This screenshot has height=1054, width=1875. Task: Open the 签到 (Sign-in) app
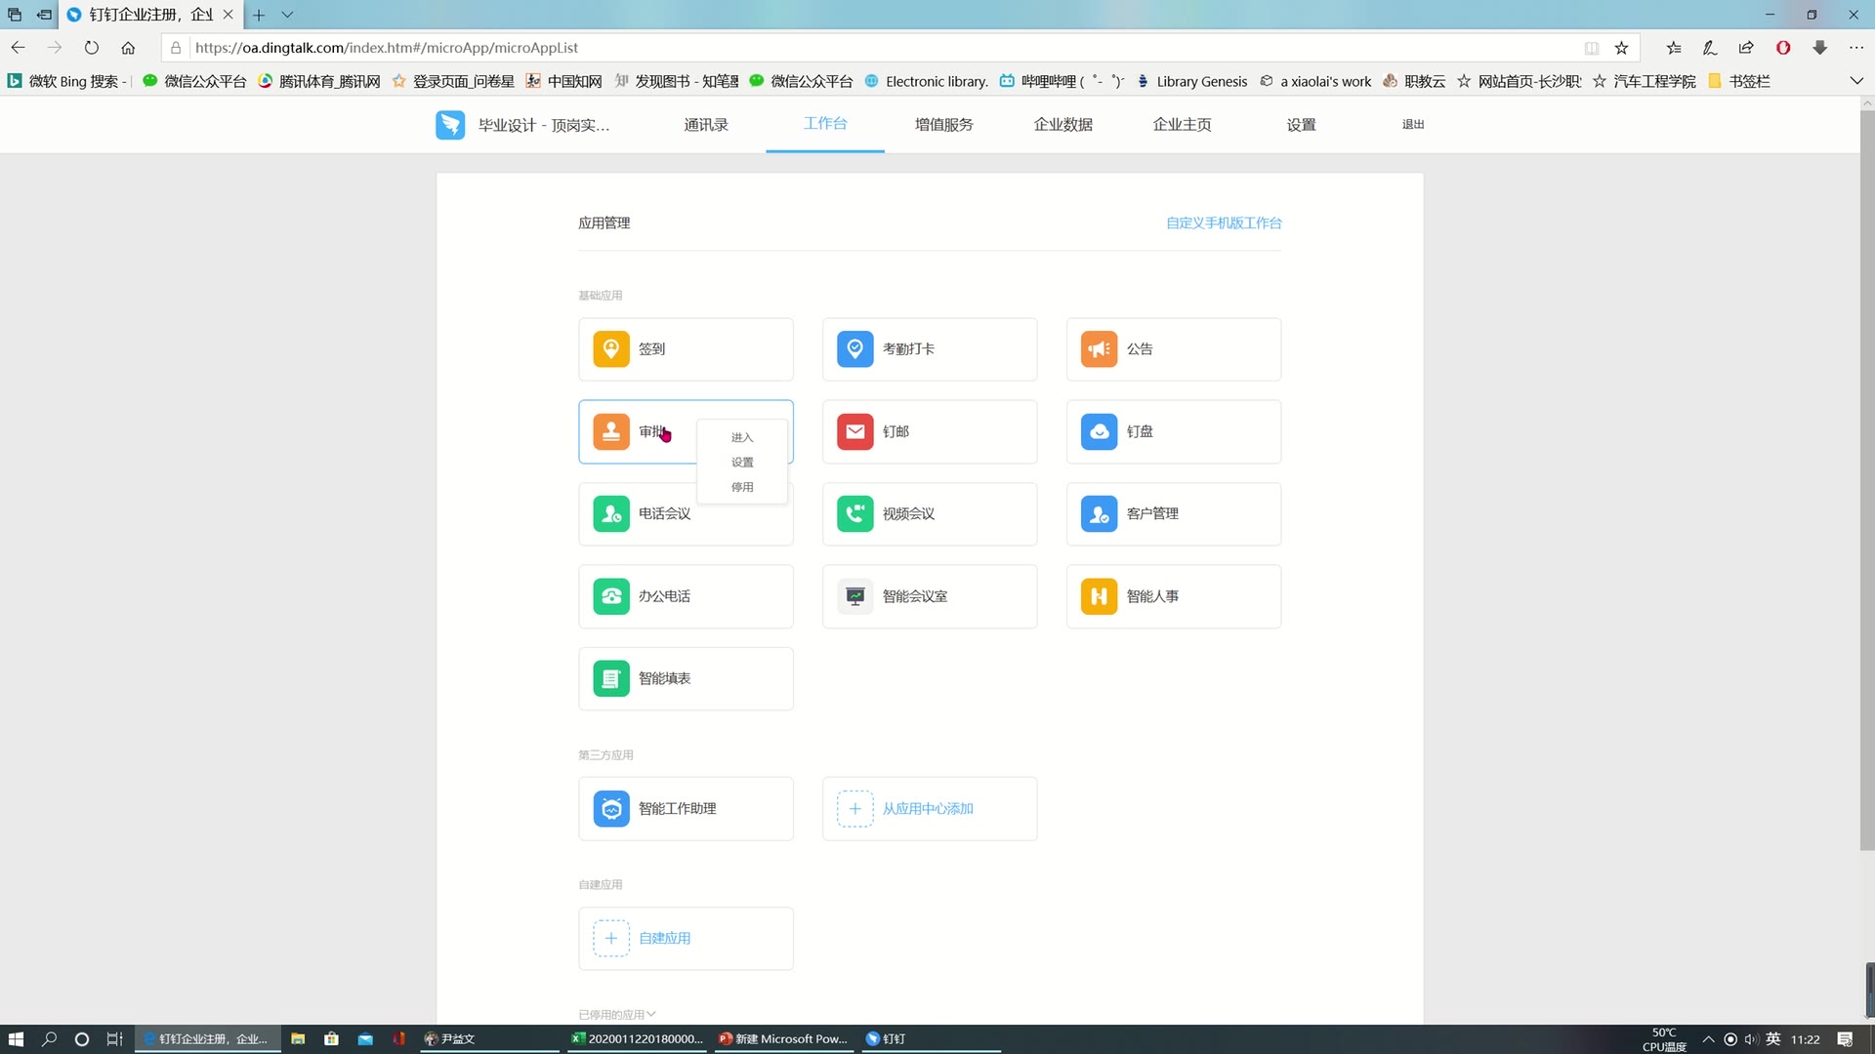(x=687, y=348)
